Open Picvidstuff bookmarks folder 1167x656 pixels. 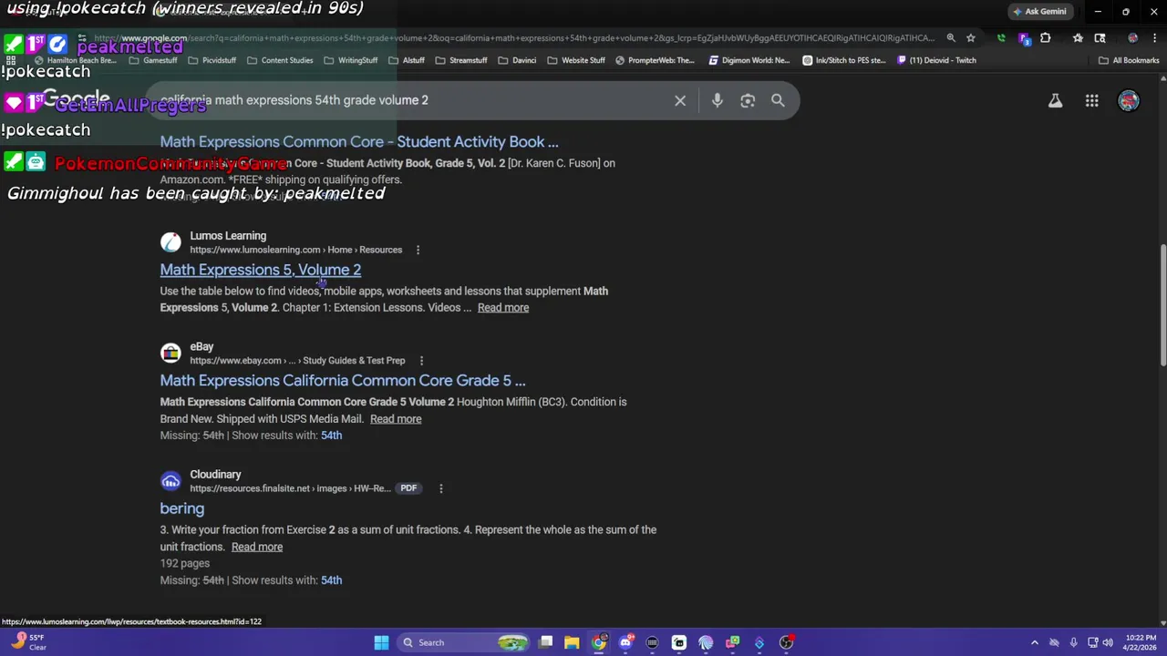tap(212, 60)
